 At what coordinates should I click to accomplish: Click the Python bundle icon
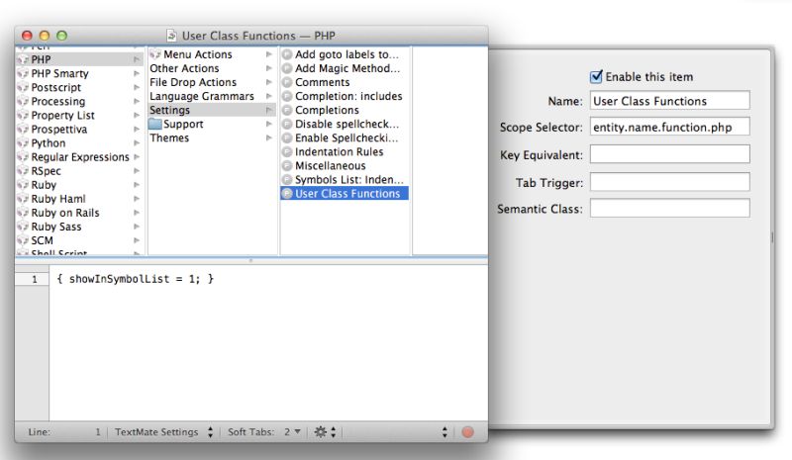click(x=23, y=143)
